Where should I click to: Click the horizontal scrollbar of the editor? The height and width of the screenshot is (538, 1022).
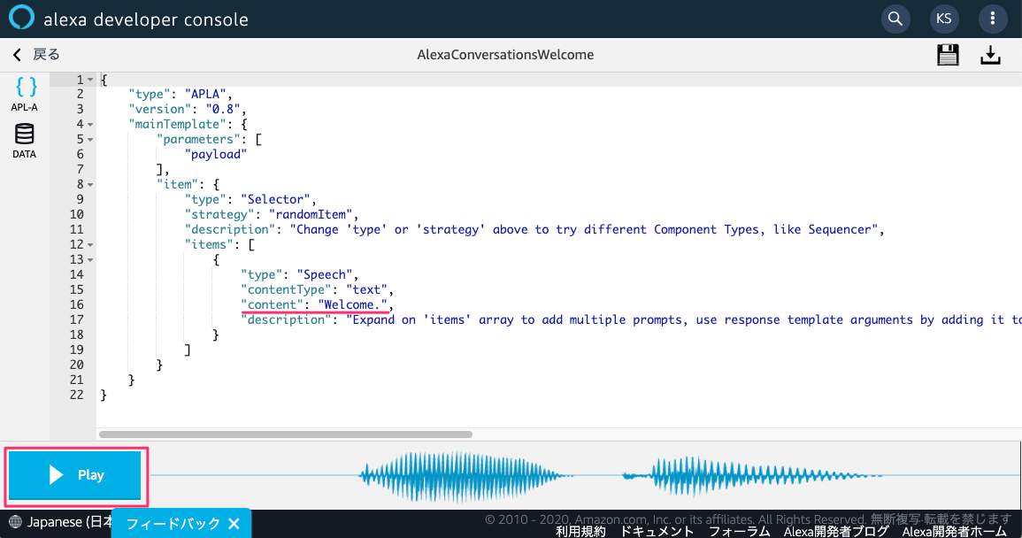tap(286, 434)
